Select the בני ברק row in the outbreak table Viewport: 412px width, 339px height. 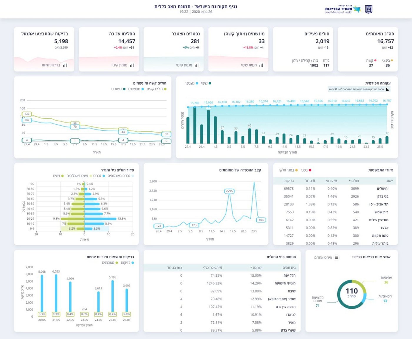click(x=335, y=196)
